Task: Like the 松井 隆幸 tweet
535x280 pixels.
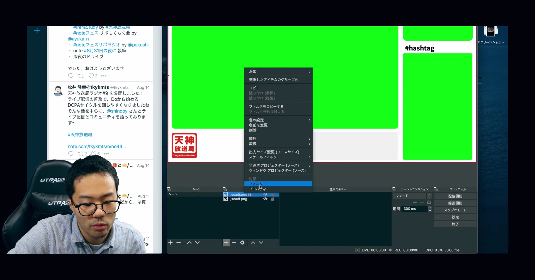Action: (94, 154)
